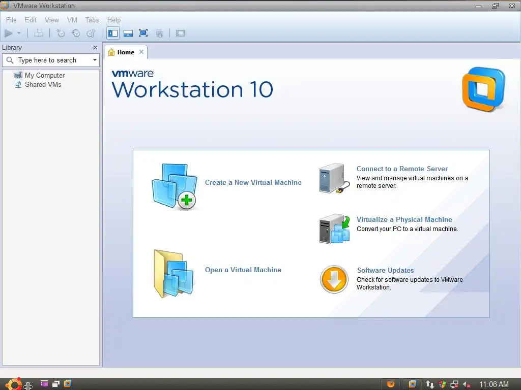The image size is (521, 390).
Task: Click the network computers tray icon
Action: pos(454,384)
